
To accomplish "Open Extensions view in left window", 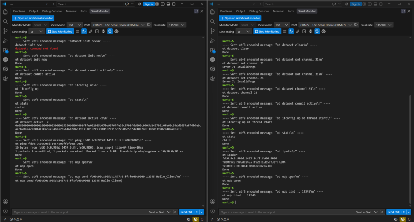I will coord(5,50).
